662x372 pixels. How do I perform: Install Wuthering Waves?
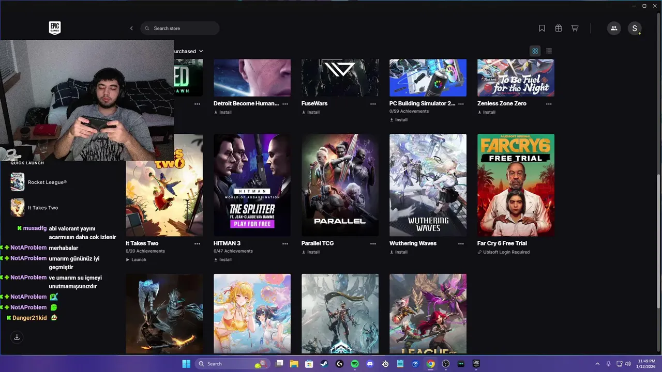coord(399,252)
